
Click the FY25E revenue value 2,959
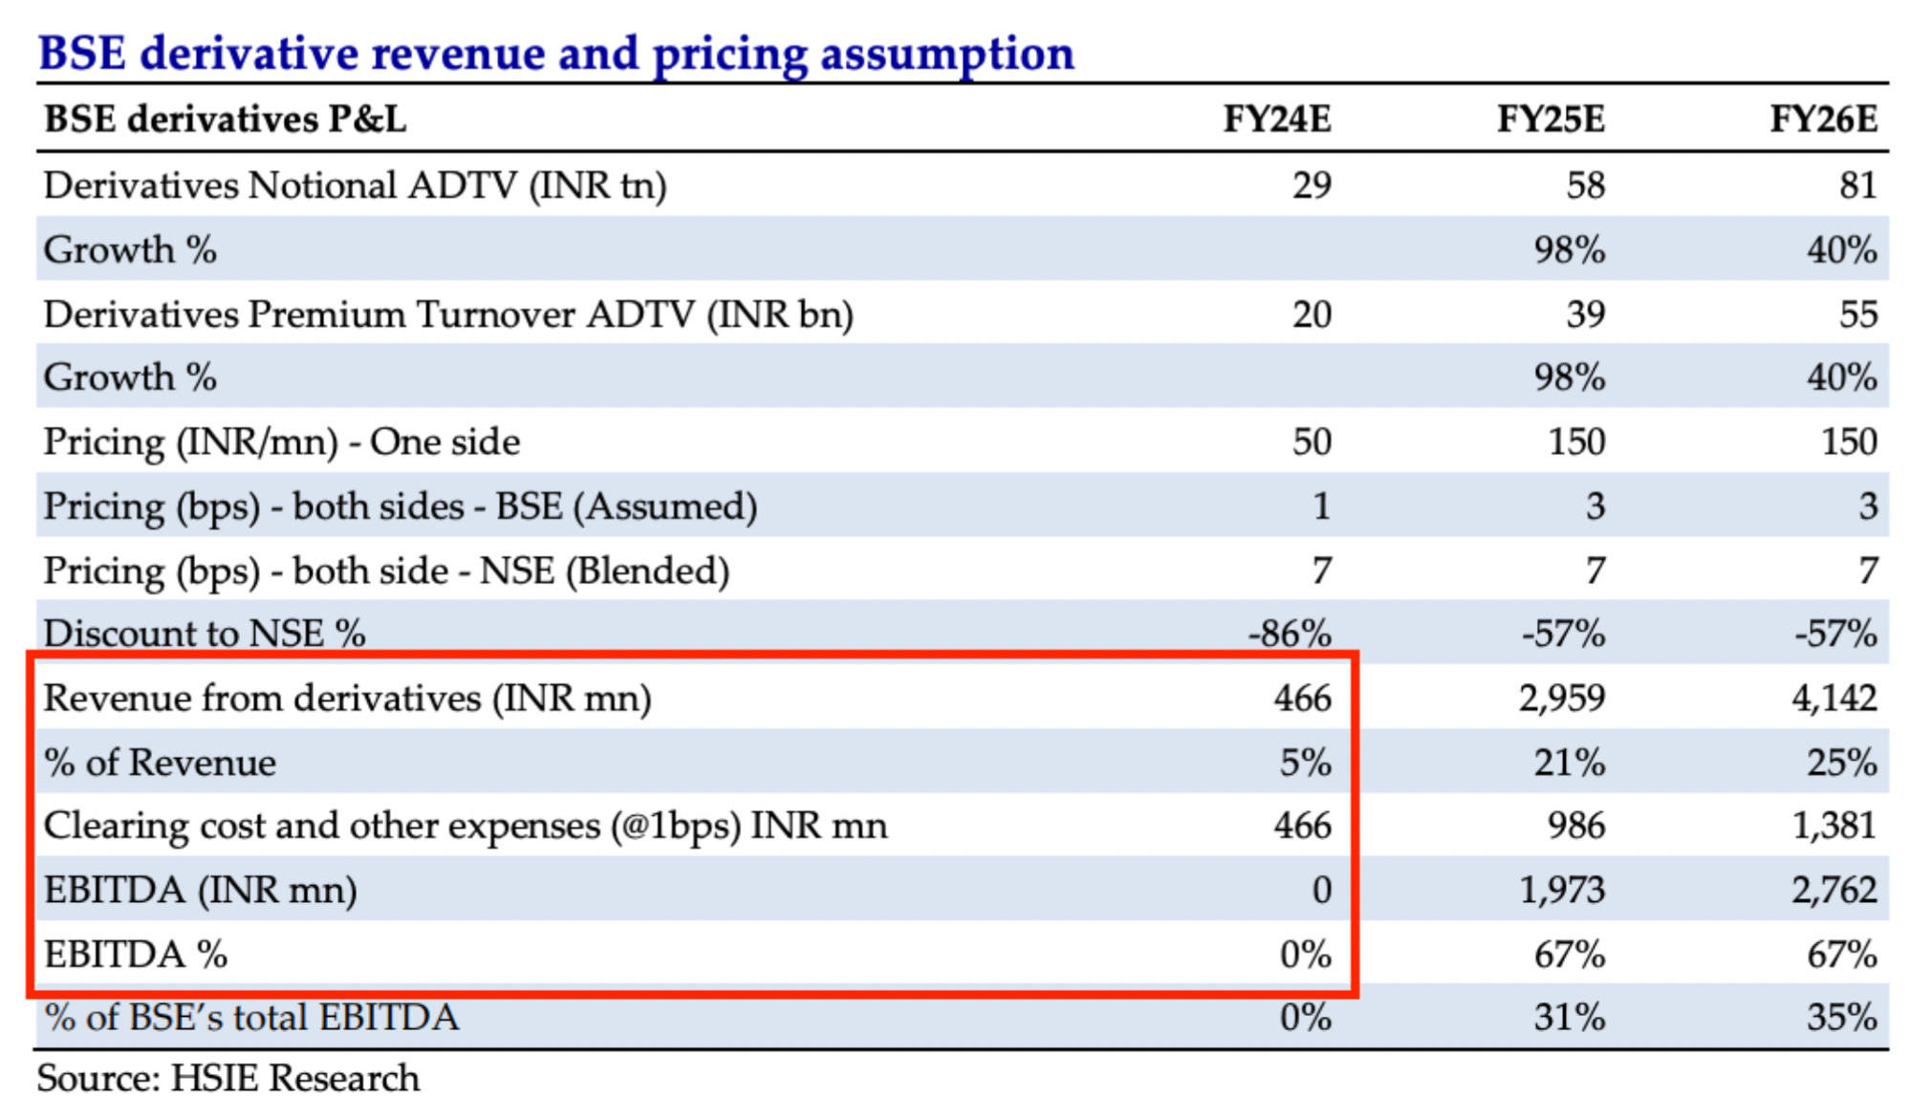point(1561,698)
